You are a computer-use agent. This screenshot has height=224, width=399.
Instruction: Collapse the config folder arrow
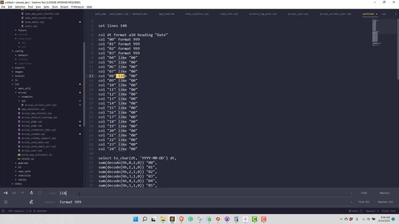click(x=12, y=51)
